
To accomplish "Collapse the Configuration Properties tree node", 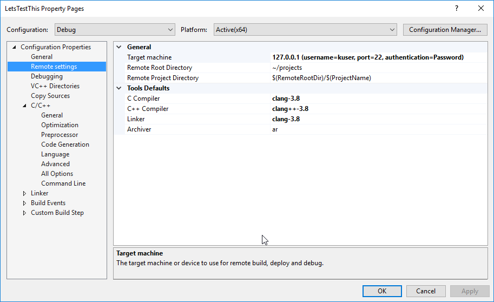I will (14, 47).
